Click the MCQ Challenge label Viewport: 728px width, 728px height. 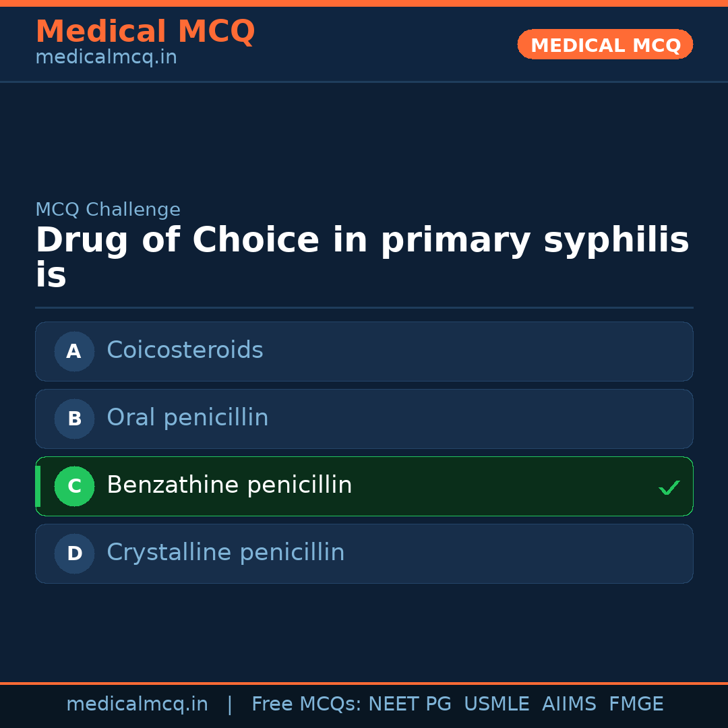pos(108,210)
